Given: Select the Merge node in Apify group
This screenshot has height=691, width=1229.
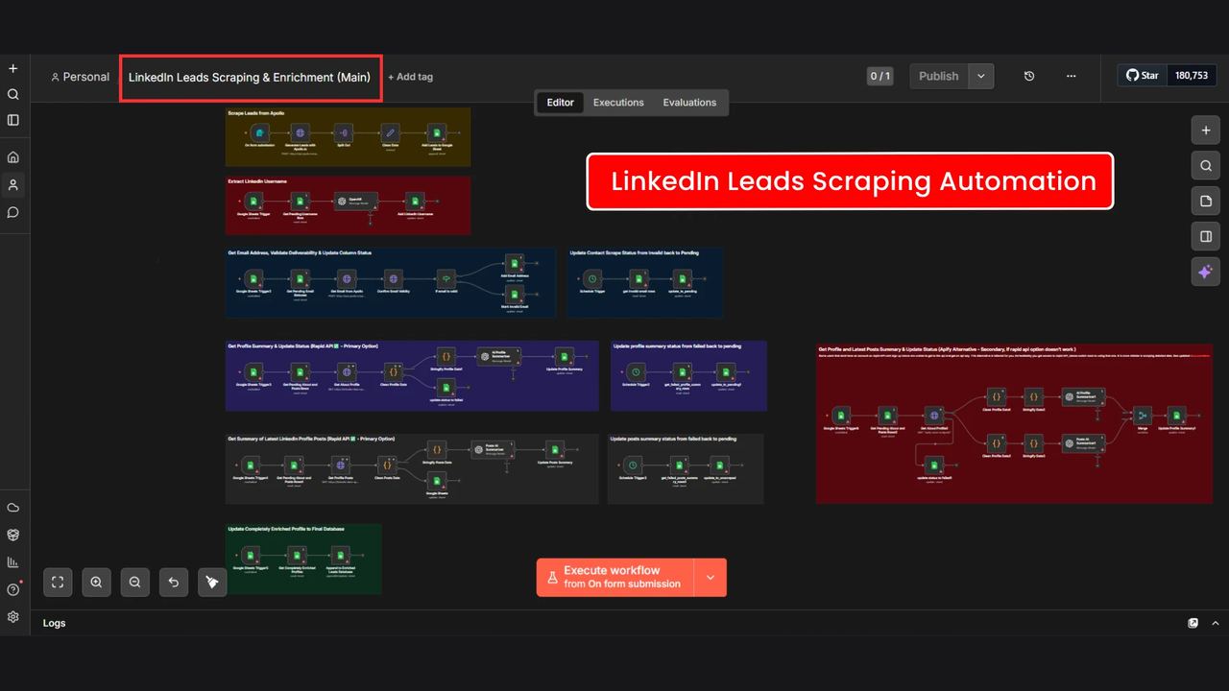Looking at the screenshot, I should 1143,416.
